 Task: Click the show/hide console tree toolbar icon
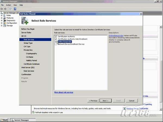(x=10, y=9)
